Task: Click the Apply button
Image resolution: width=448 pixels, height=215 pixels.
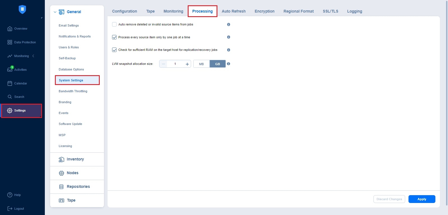Action: click(x=422, y=199)
